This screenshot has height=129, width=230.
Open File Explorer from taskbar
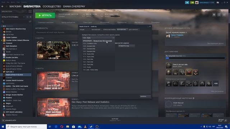coord(68,126)
